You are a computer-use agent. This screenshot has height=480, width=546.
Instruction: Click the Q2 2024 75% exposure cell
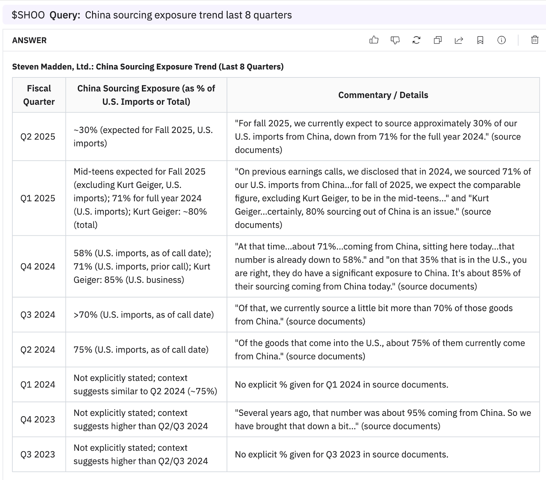[141, 350]
